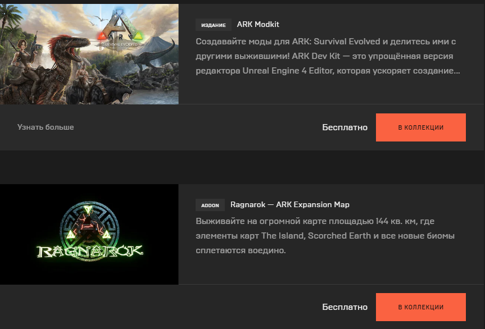Viewport: 485px width, 329px height.
Task: Click the В КОЛЛЕКЦИИ button for ARK Modkit
Action: pos(421,127)
